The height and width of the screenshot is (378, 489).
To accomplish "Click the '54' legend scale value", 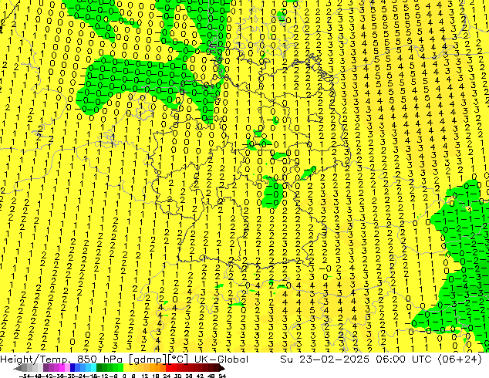I will point(222,376).
